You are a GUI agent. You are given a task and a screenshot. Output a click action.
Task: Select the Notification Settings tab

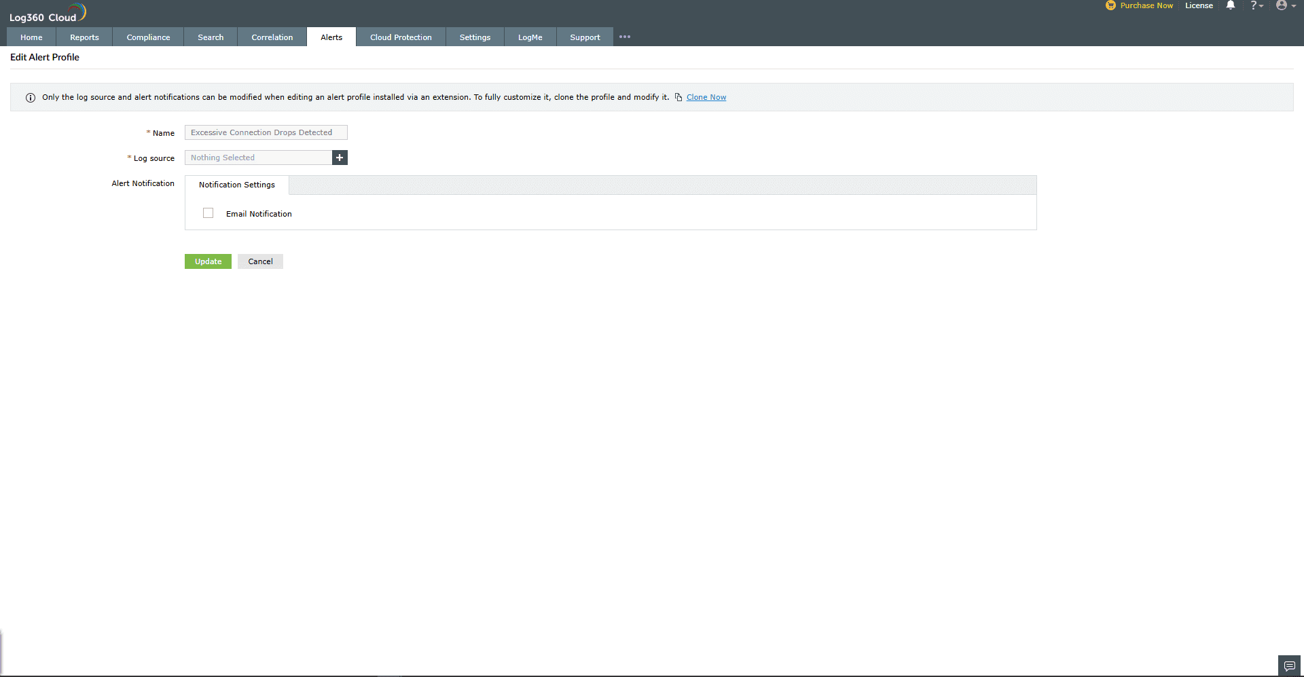(236, 185)
